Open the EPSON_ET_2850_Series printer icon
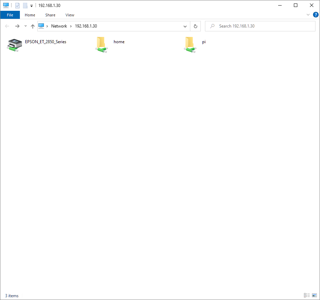 point(14,45)
